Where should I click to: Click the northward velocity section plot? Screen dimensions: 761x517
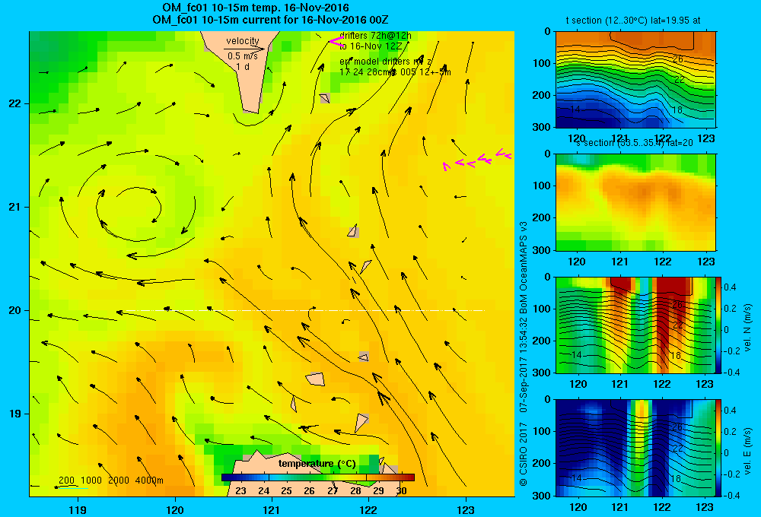pyautogui.click(x=635, y=325)
